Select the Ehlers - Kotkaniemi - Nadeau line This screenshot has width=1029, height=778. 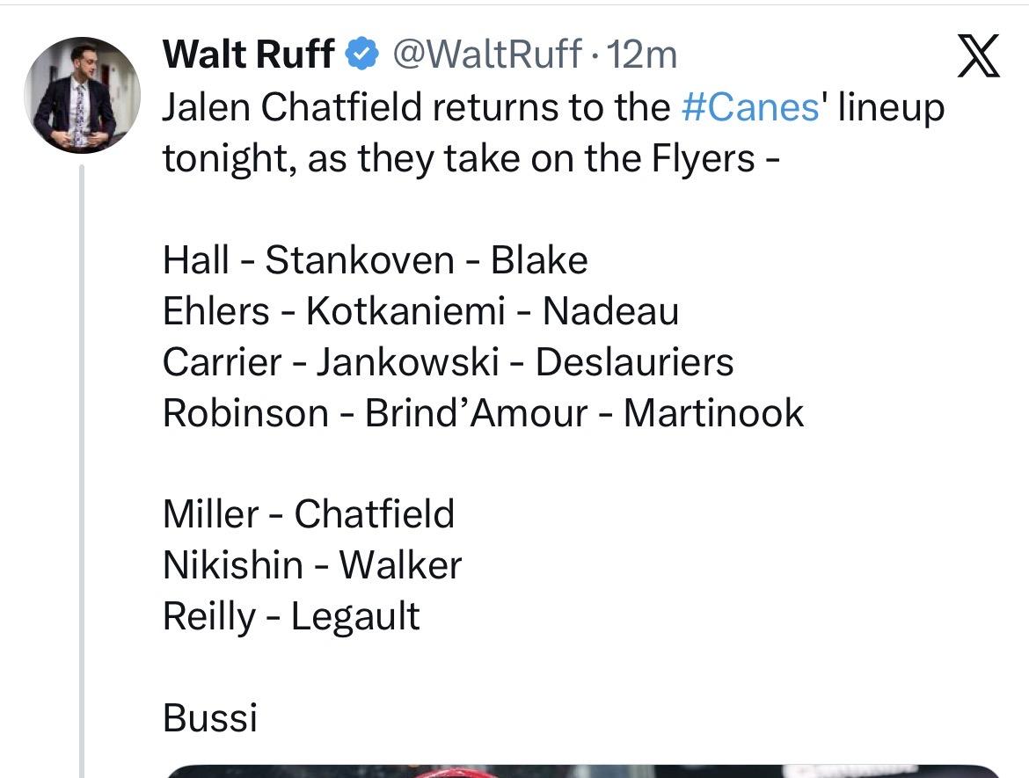tap(420, 311)
